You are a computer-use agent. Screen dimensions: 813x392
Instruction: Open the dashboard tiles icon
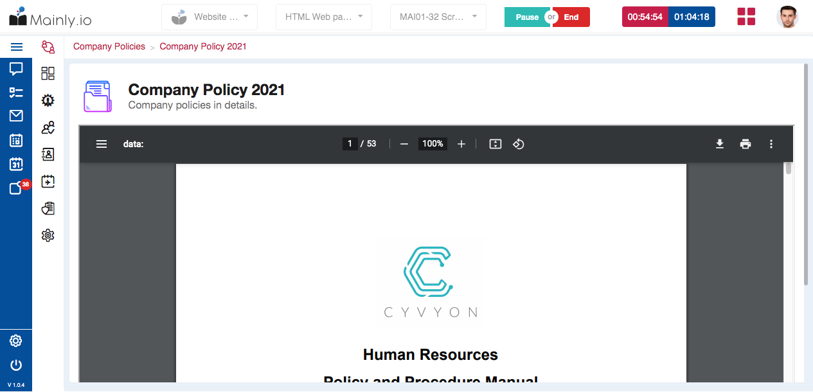click(48, 73)
